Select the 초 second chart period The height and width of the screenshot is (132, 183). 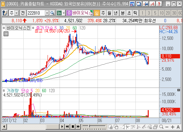click(129, 13)
